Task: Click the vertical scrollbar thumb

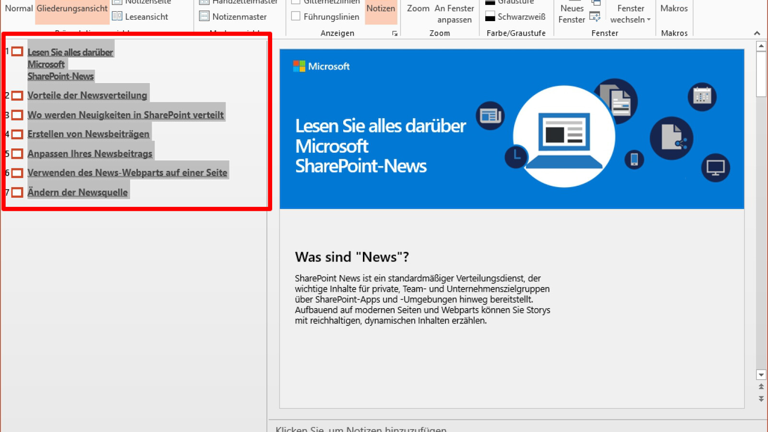Action: coord(761,74)
